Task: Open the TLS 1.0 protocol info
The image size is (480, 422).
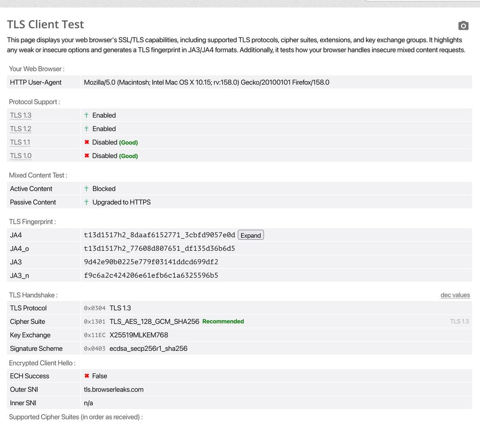Action: pyautogui.click(x=20, y=156)
